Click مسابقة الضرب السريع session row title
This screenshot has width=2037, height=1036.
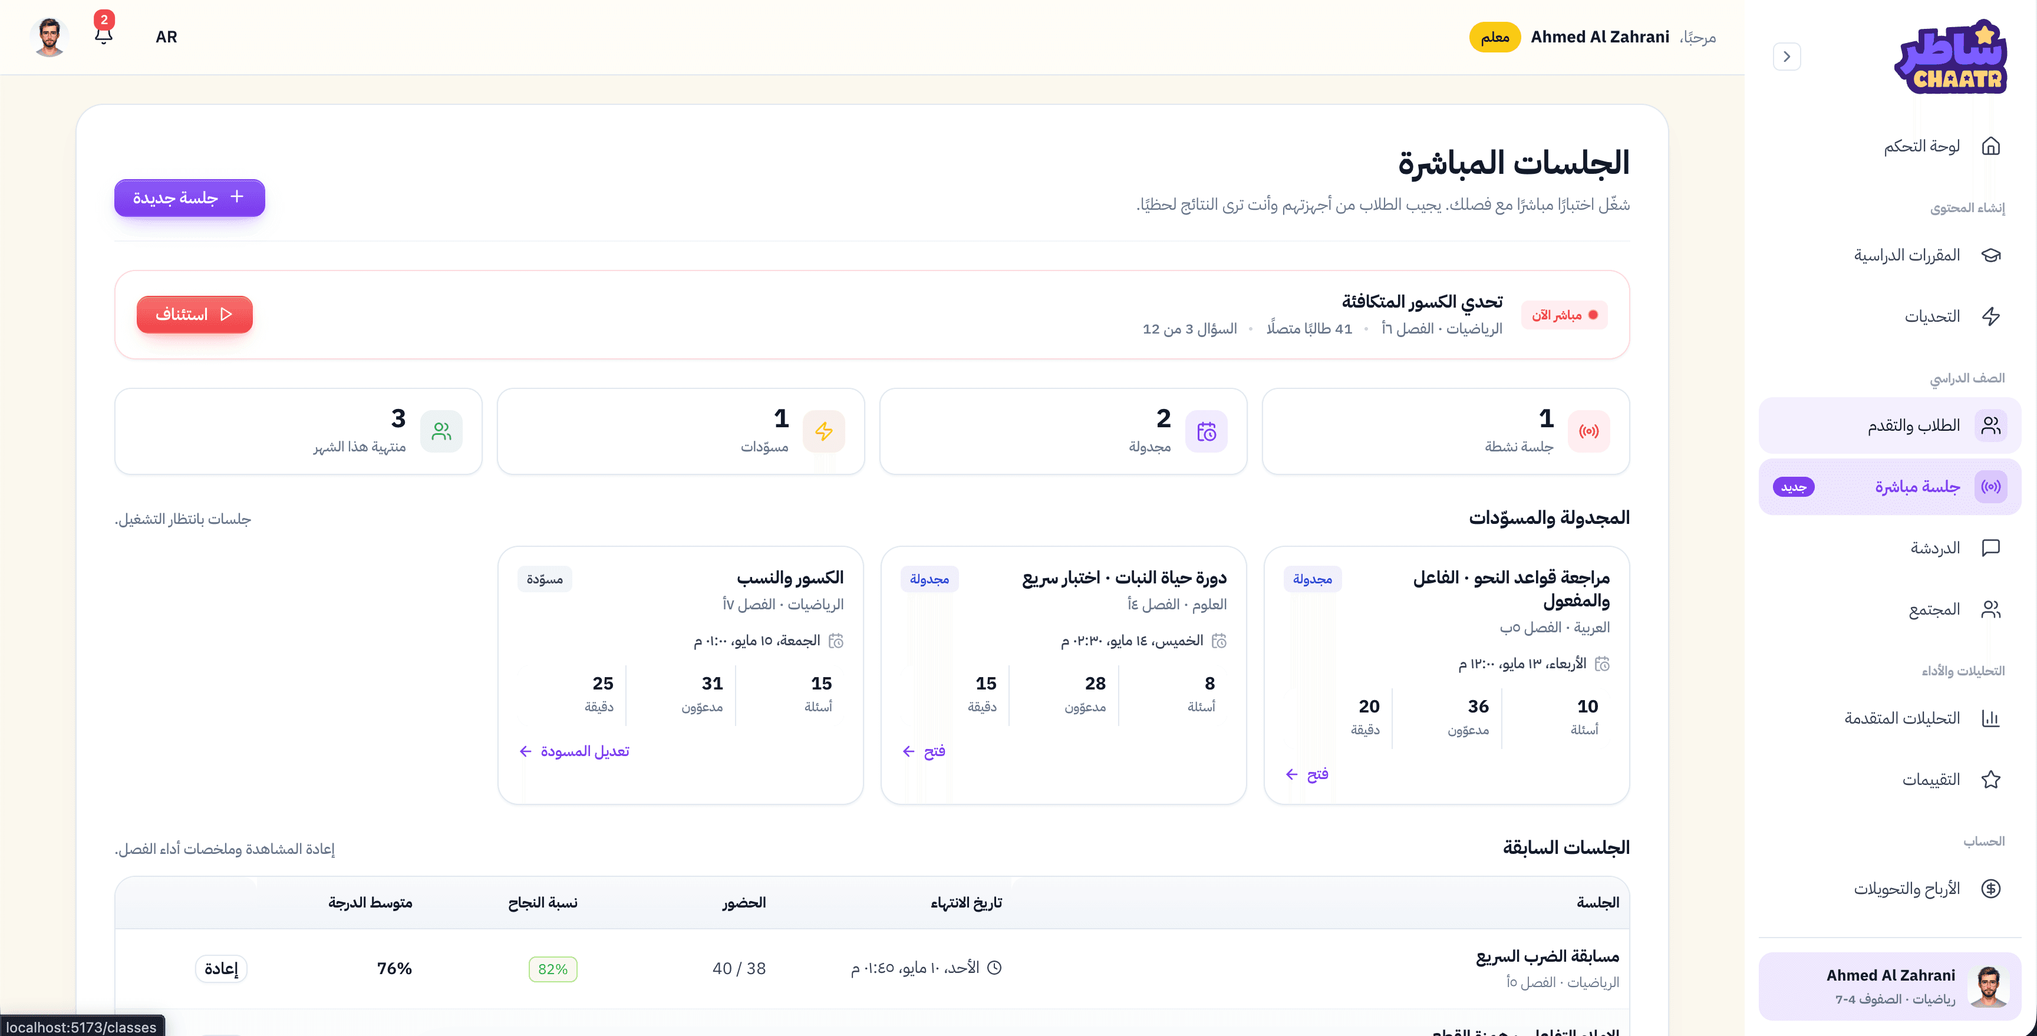pos(1548,956)
